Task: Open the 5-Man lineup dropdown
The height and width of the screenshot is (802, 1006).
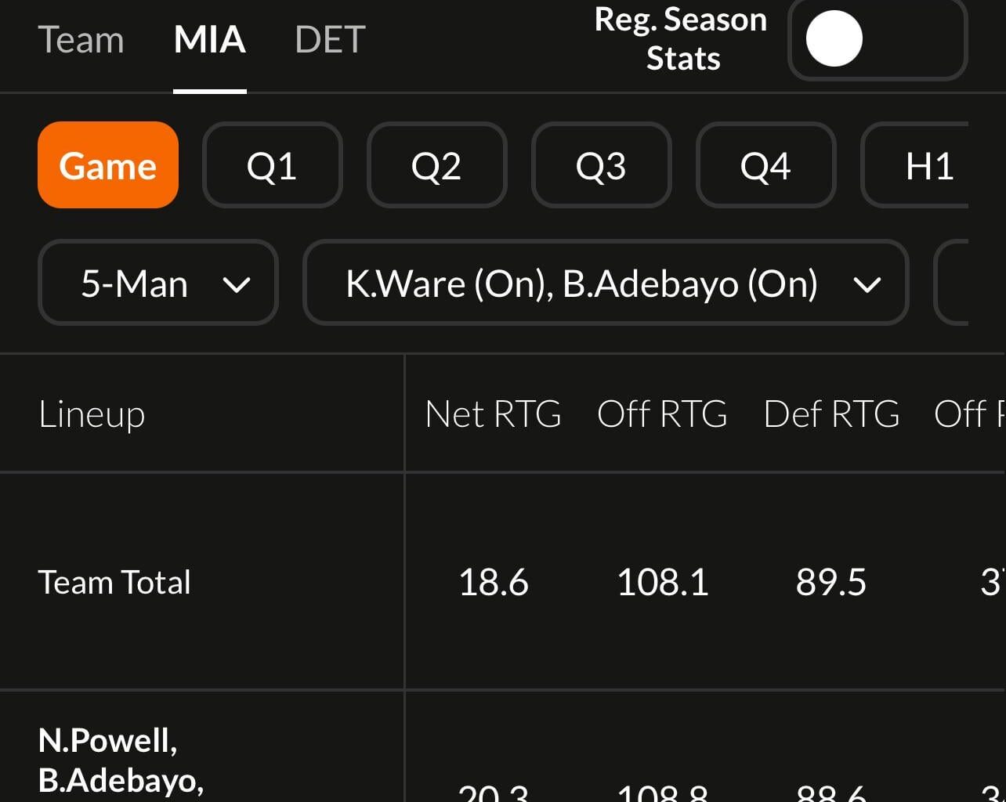Action: click(x=157, y=284)
